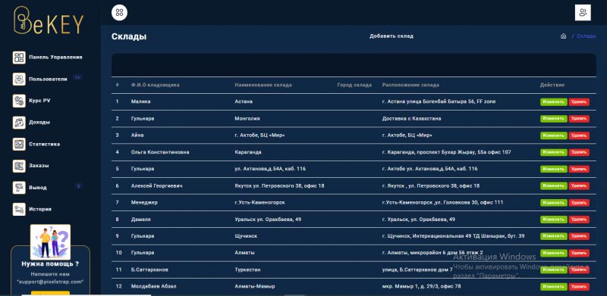This screenshot has height=296, width=607.
Task: Click the Добавить склад link
Action: [x=392, y=36]
